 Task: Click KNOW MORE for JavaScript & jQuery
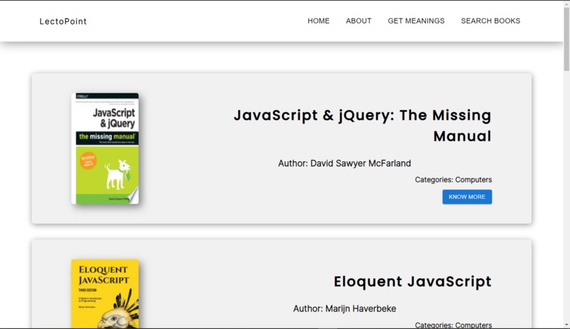coord(467,197)
